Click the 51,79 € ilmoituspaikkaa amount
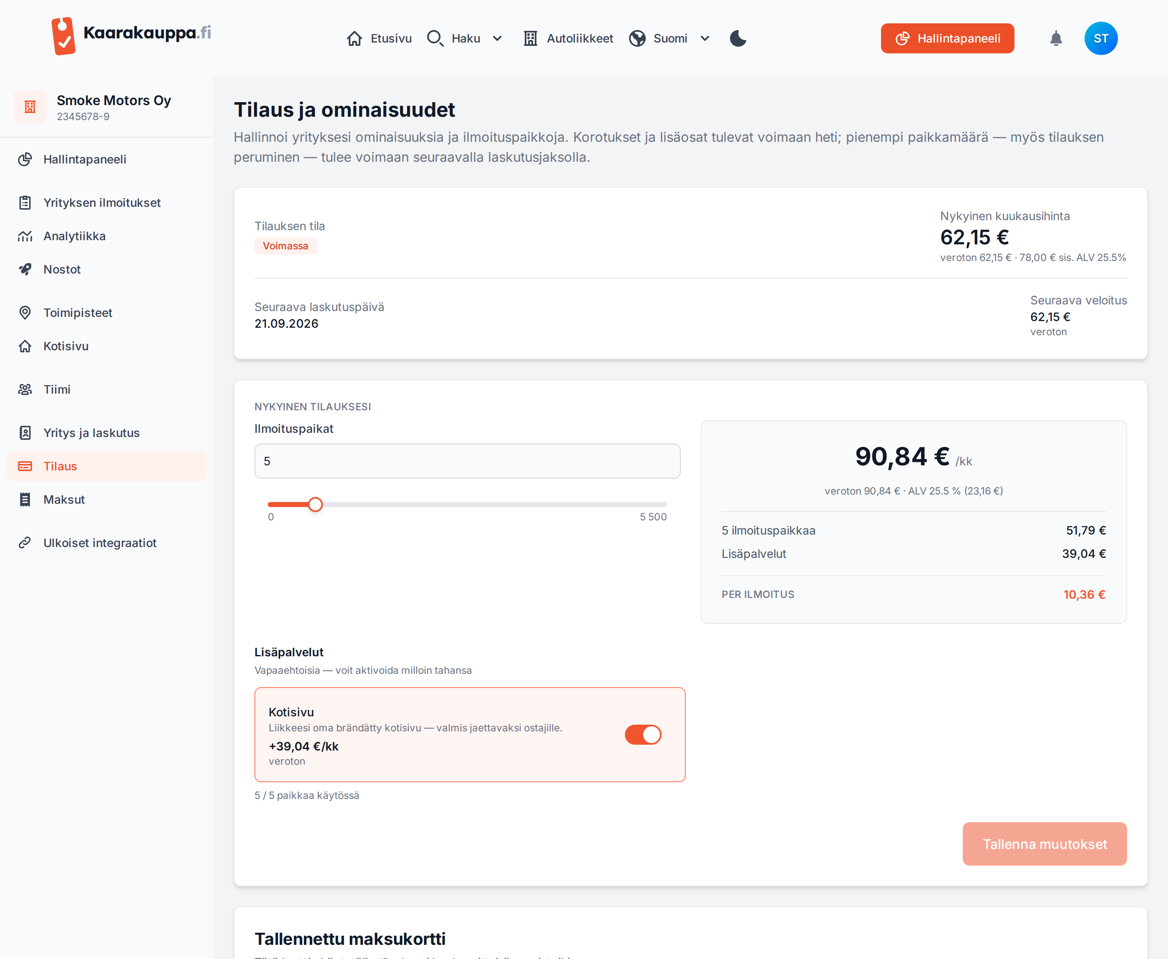This screenshot has height=959, width=1168. 1086,531
